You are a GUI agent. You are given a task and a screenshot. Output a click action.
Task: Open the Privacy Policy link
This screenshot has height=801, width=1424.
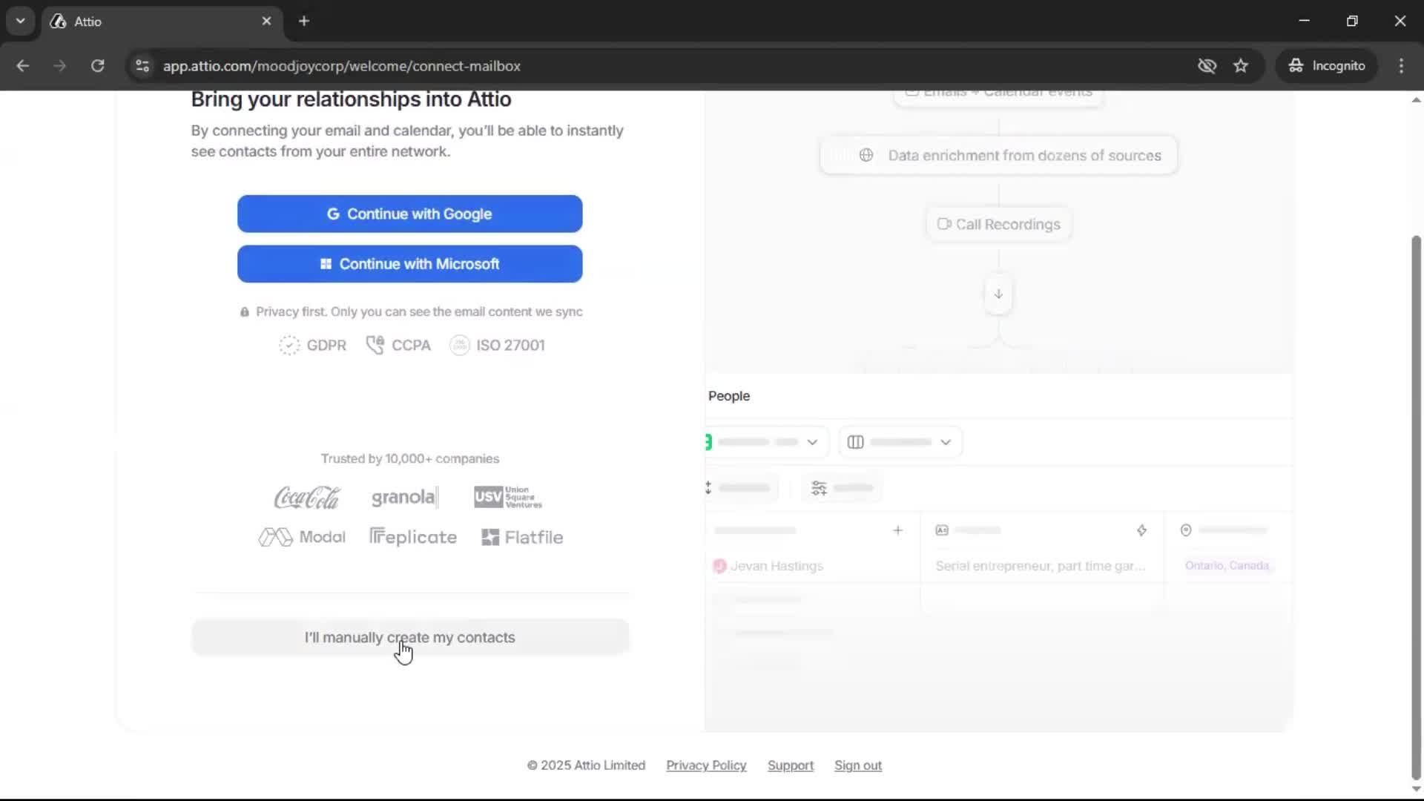click(x=705, y=765)
